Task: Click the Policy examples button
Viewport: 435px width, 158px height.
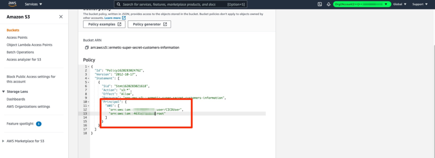Action: coord(105,24)
